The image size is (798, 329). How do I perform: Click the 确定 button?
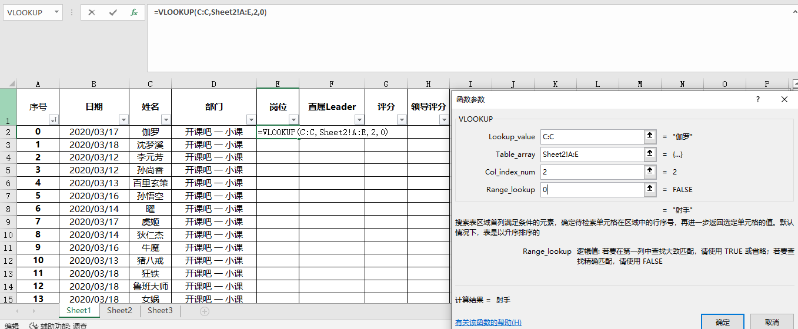(723, 322)
